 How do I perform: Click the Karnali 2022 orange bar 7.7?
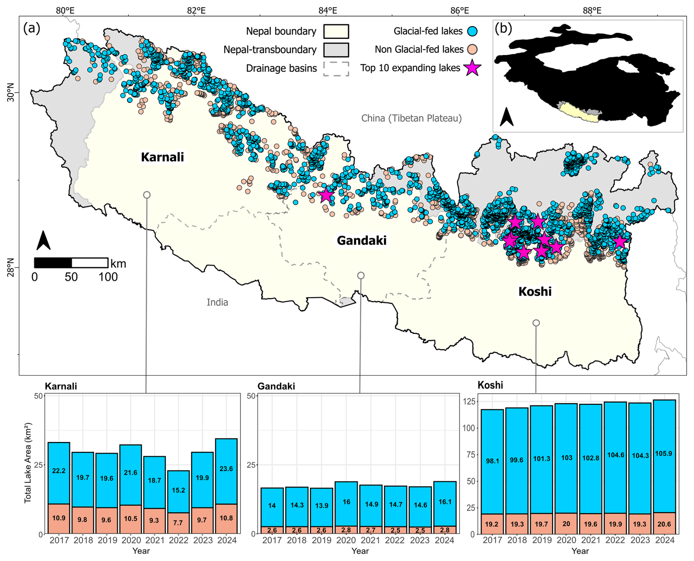(x=179, y=523)
